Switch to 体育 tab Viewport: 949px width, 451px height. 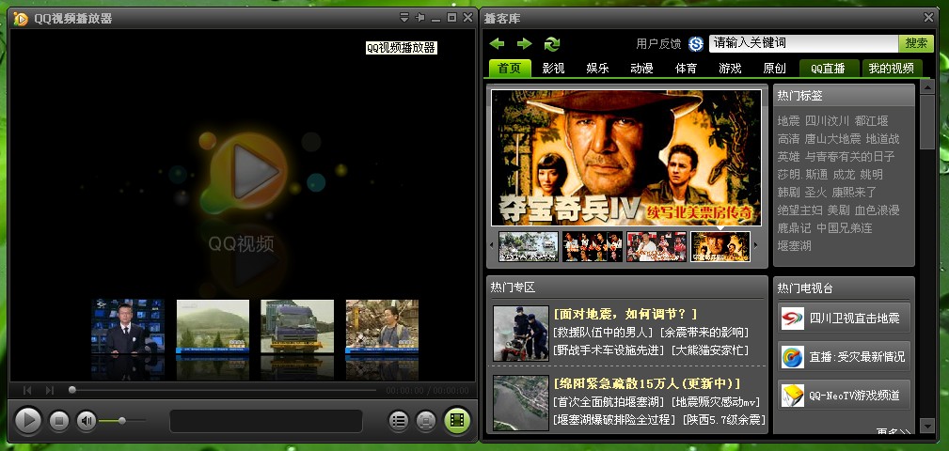coord(686,69)
